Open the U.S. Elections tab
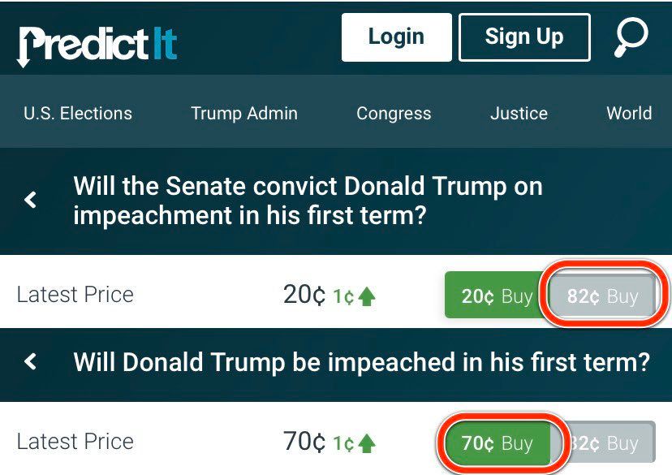Image resolution: width=672 pixels, height=475 pixels. click(x=78, y=114)
